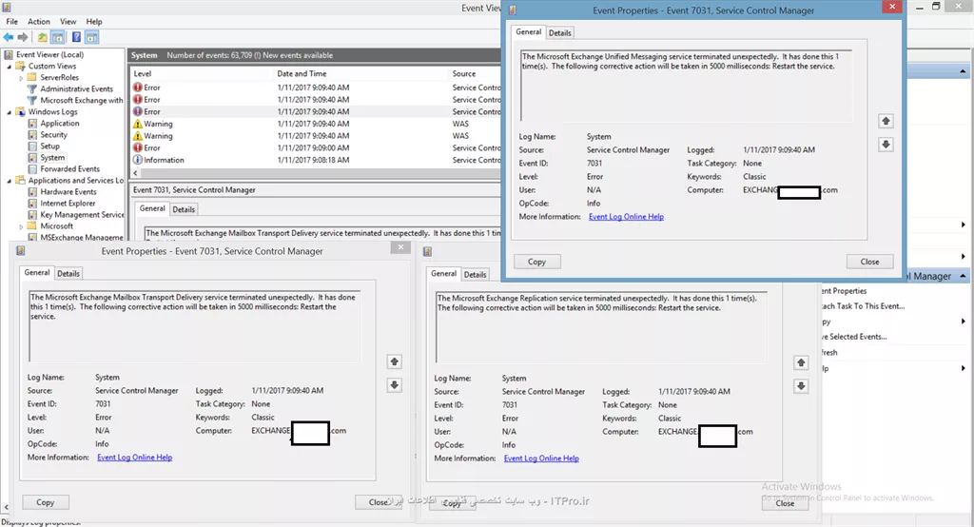Click next event down arrow in Unified Messaging dialog

886,145
